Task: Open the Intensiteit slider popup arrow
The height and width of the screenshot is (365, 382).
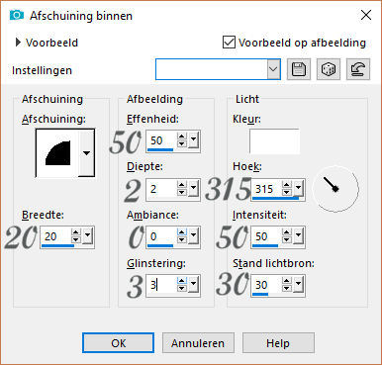Action: (x=298, y=235)
